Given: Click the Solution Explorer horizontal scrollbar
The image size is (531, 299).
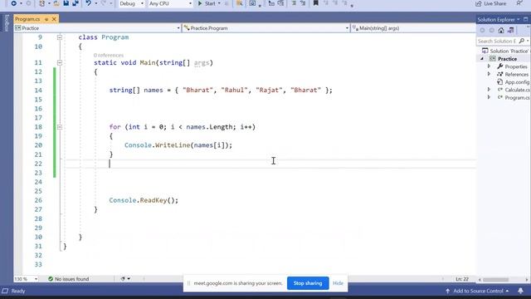Looking at the screenshot, I should click(496, 280).
